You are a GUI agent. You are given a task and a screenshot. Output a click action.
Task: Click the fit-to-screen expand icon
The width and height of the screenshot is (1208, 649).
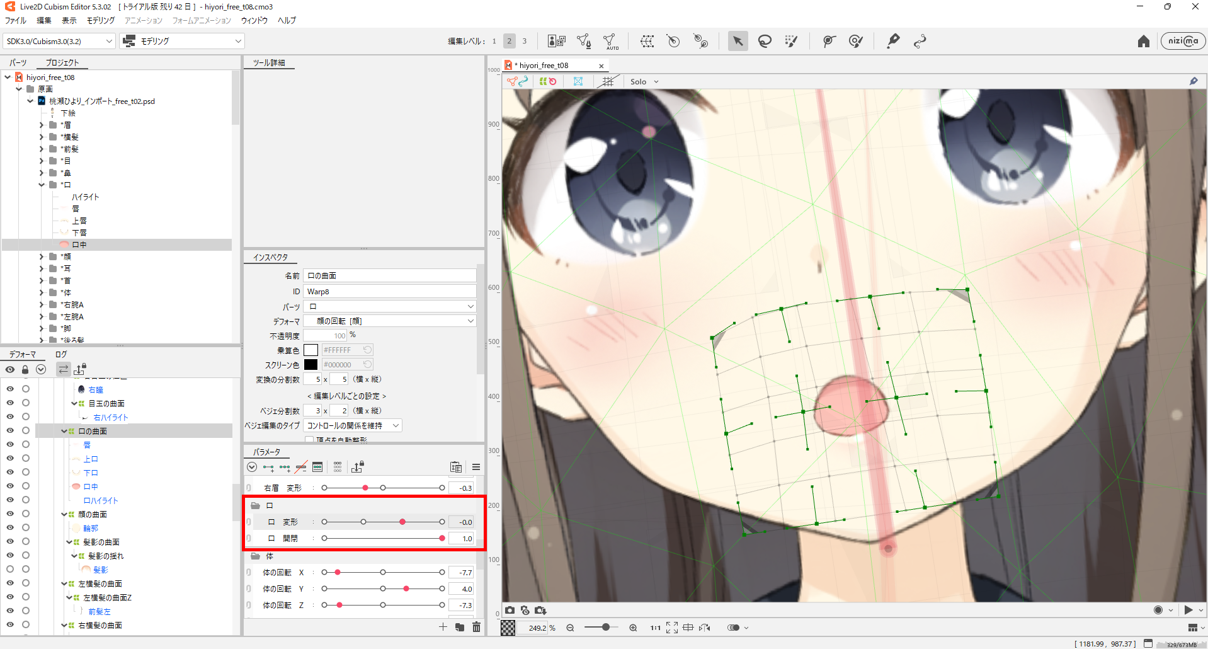point(672,628)
